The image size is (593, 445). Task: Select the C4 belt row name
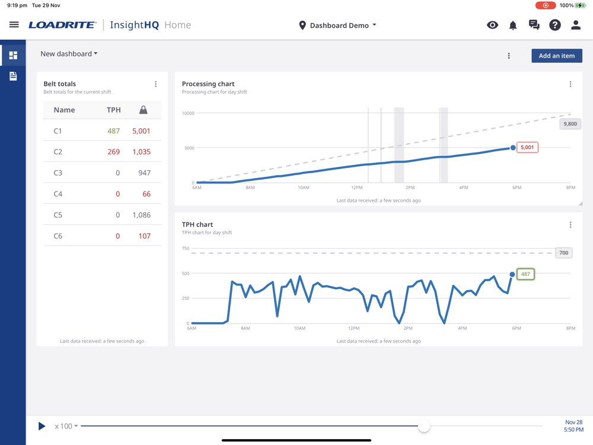pos(58,194)
